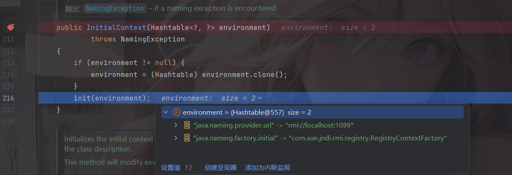
Task: Collapse the environment Hashtable@557 node
Action: (166, 113)
